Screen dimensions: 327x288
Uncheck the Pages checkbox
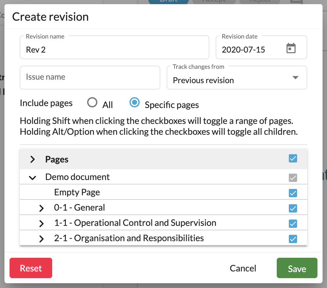[x=293, y=158]
